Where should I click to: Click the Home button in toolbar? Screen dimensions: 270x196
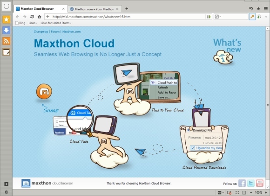pos(40,17)
